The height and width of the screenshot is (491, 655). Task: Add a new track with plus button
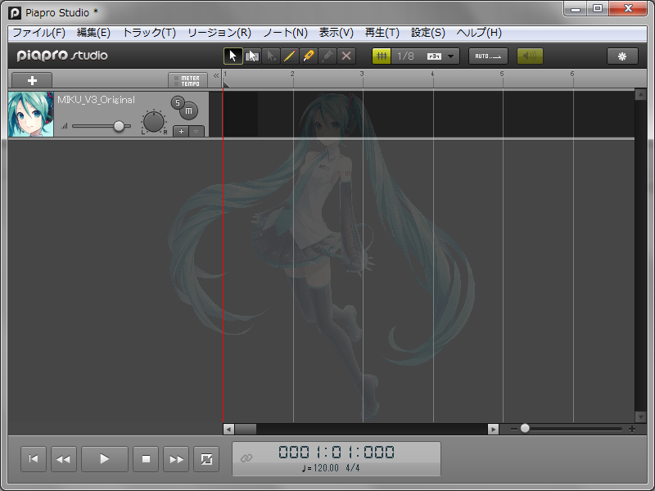coord(32,80)
